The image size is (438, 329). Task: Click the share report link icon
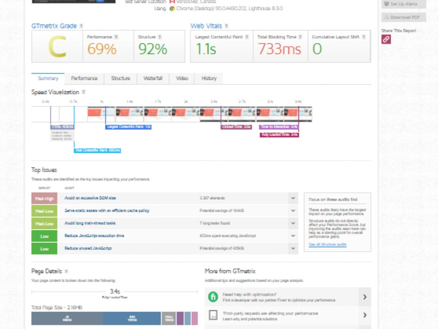coord(386,39)
